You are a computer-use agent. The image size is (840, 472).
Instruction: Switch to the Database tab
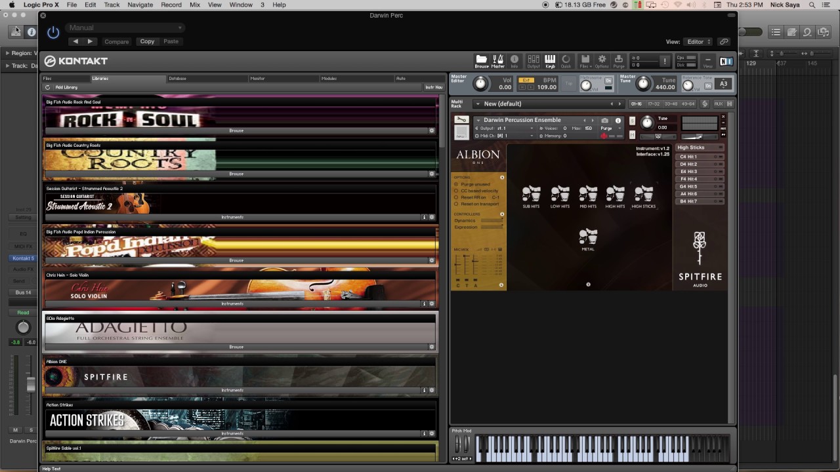[177, 79]
